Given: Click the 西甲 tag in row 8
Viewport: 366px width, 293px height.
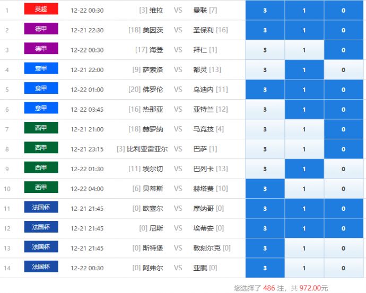Looking at the screenshot, I should tap(41, 148).
